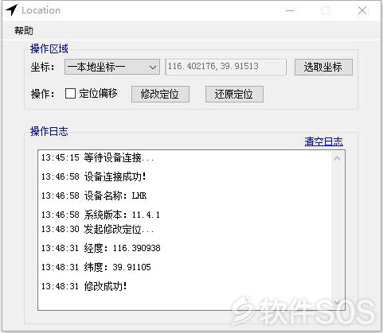
Task: Click the 修改定位 button
Action: pyautogui.click(x=160, y=94)
